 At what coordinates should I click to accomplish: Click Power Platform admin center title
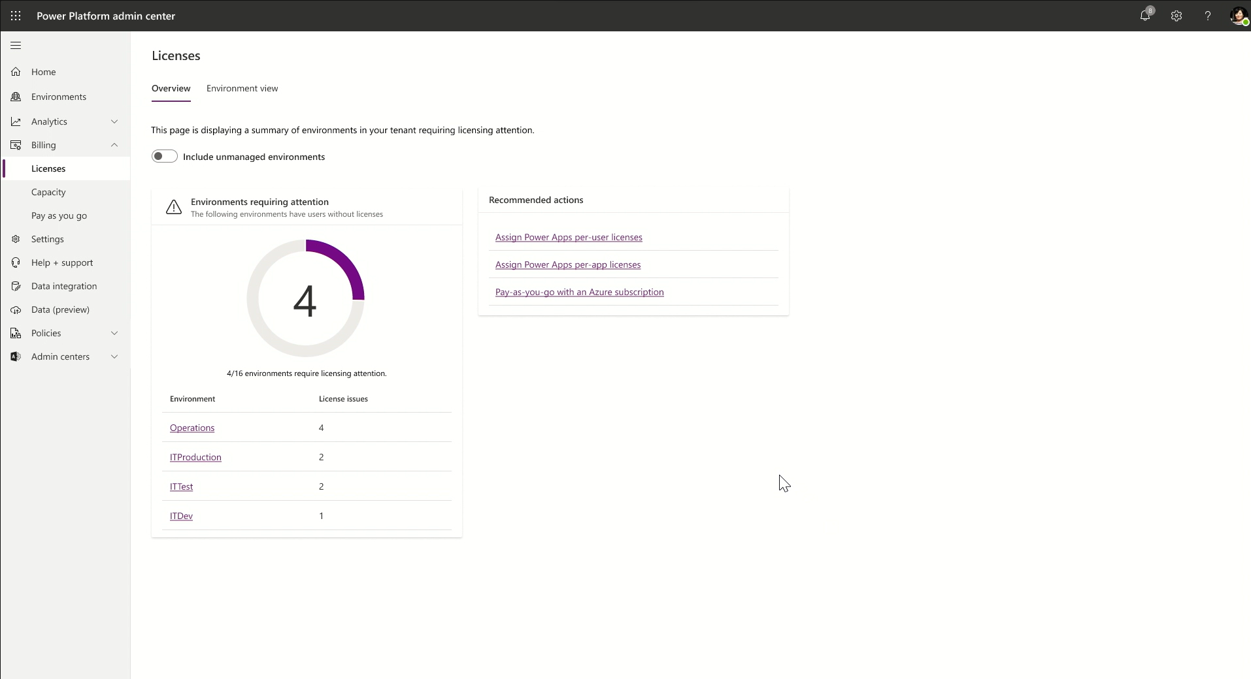106,16
